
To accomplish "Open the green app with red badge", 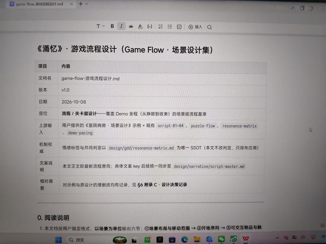I will click(147, 240).
